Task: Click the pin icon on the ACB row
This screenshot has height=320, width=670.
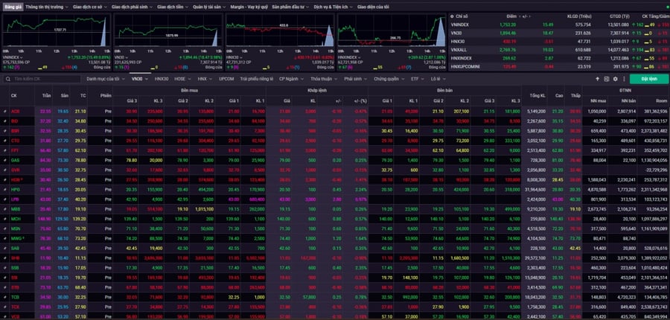Action: (x=5, y=111)
